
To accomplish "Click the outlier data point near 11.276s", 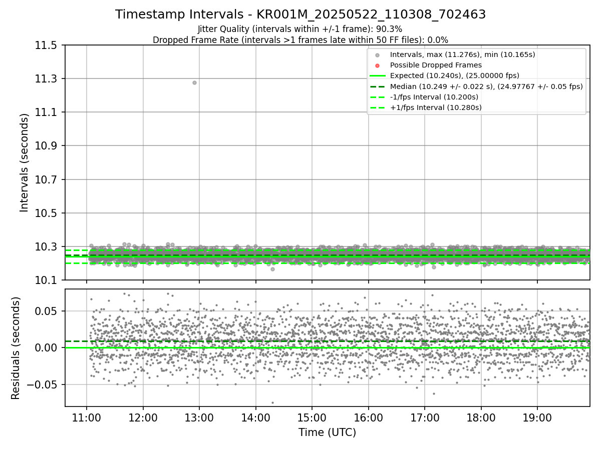I will [x=194, y=82].
